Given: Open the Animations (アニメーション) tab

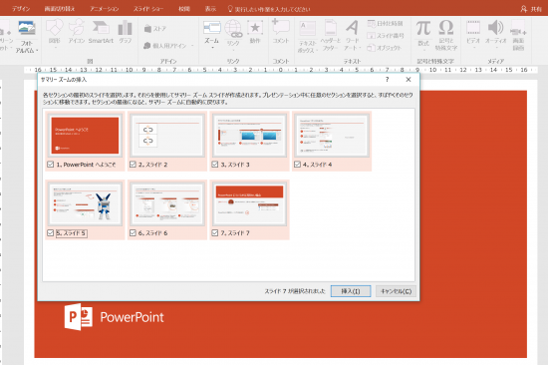Looking at the screenshot, I should [105, 9].
